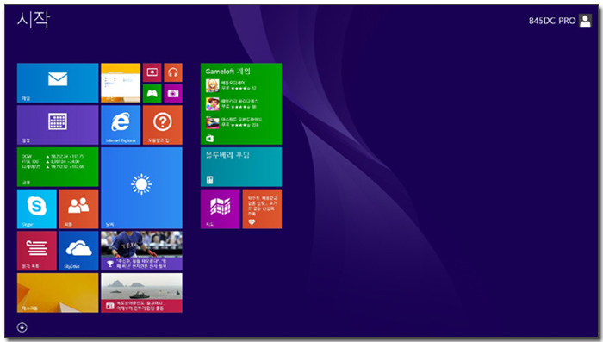Open the Gameloft Store tile
Image resolution: width=603 pixels, height=342 pixels.
(x=241, y=104)
